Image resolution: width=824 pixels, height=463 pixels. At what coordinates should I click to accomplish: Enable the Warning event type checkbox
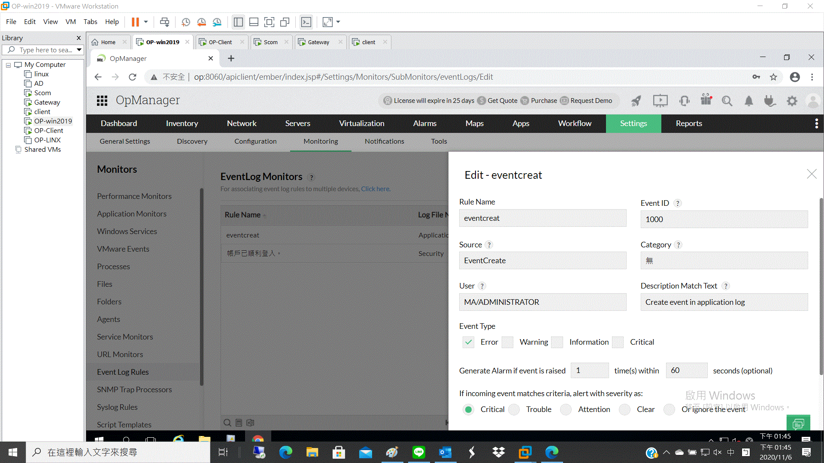point(508,342)
